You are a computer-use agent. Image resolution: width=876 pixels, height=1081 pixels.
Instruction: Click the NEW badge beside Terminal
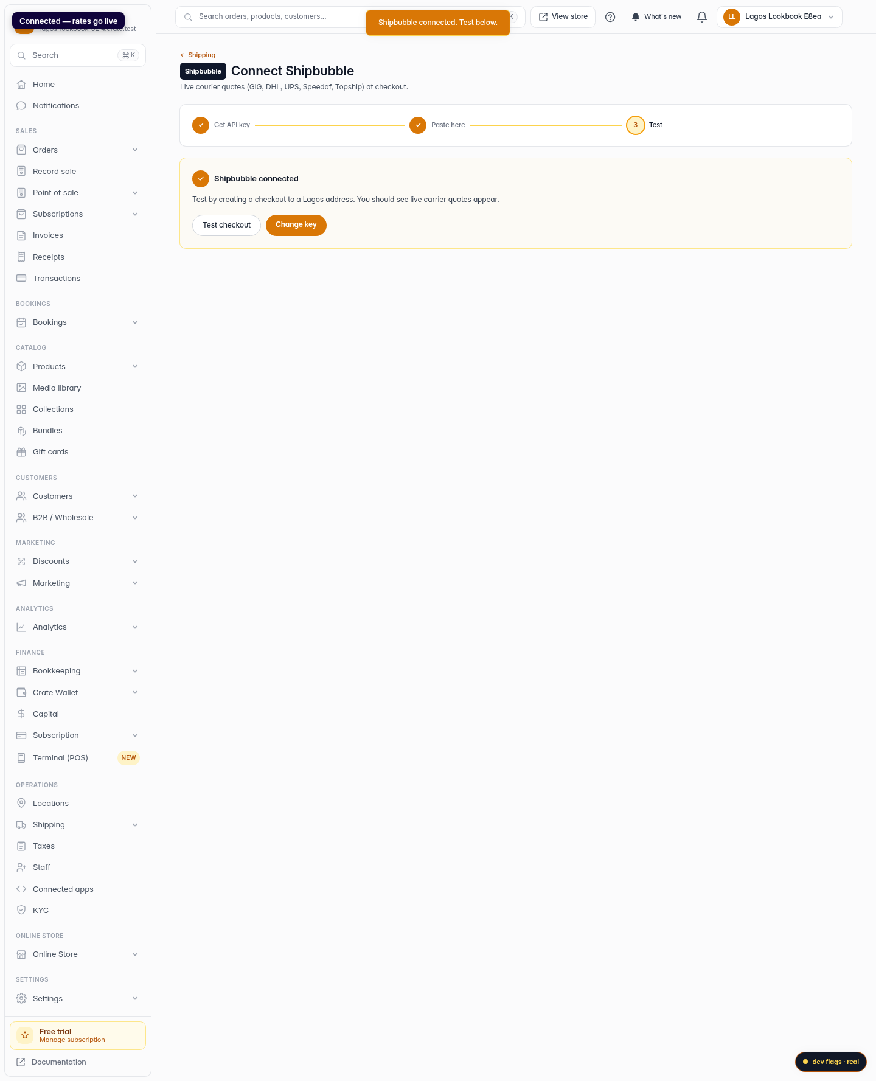tap(128, 758)
